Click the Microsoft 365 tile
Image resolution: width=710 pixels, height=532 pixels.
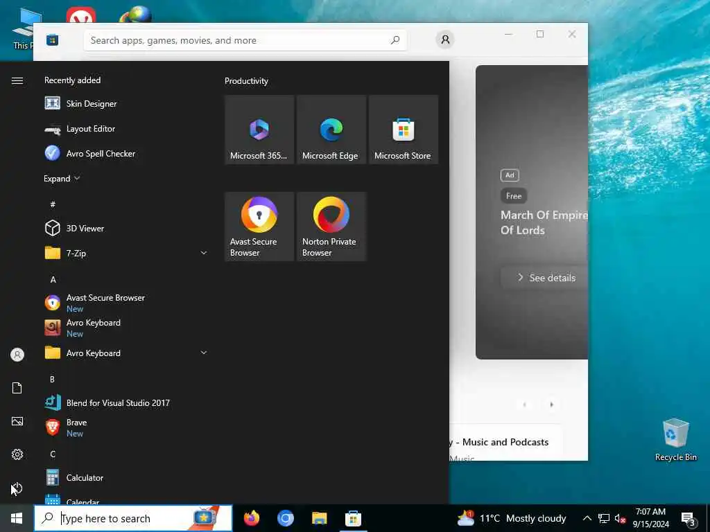(259, 130)
